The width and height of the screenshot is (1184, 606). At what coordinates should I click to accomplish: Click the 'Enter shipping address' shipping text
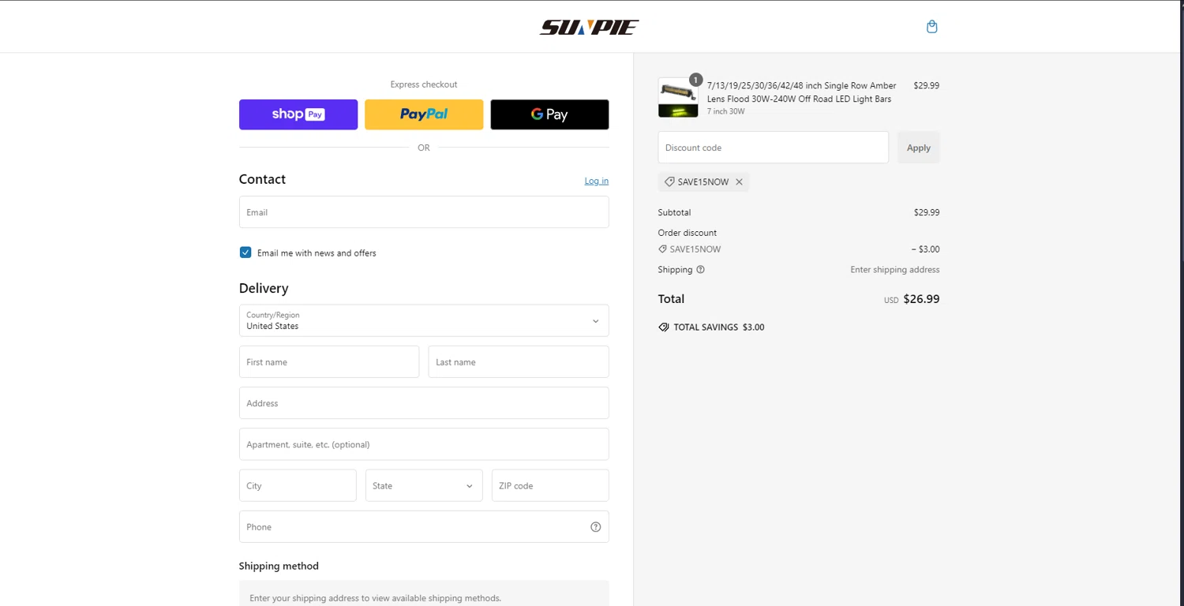[x=895, y=270]
